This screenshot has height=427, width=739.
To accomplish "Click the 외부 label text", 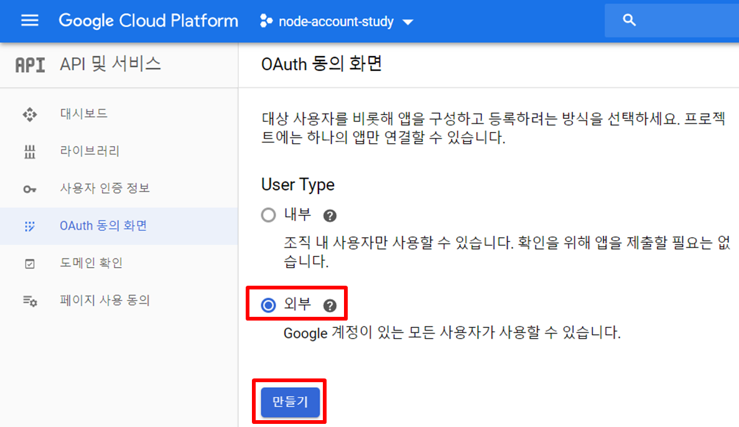I will click(297, 304).
